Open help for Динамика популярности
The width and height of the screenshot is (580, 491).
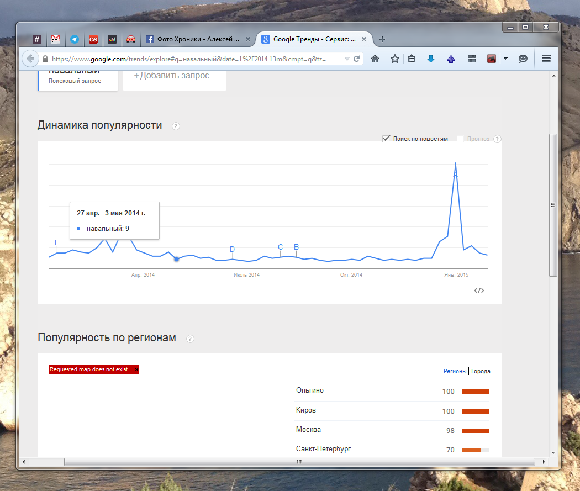click(176, 126)
